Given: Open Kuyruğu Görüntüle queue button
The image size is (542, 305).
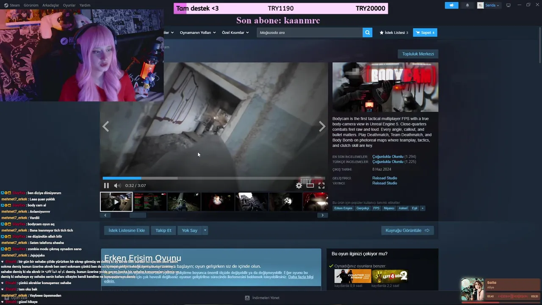Looking at the screenshot, I should pos(407,230).
